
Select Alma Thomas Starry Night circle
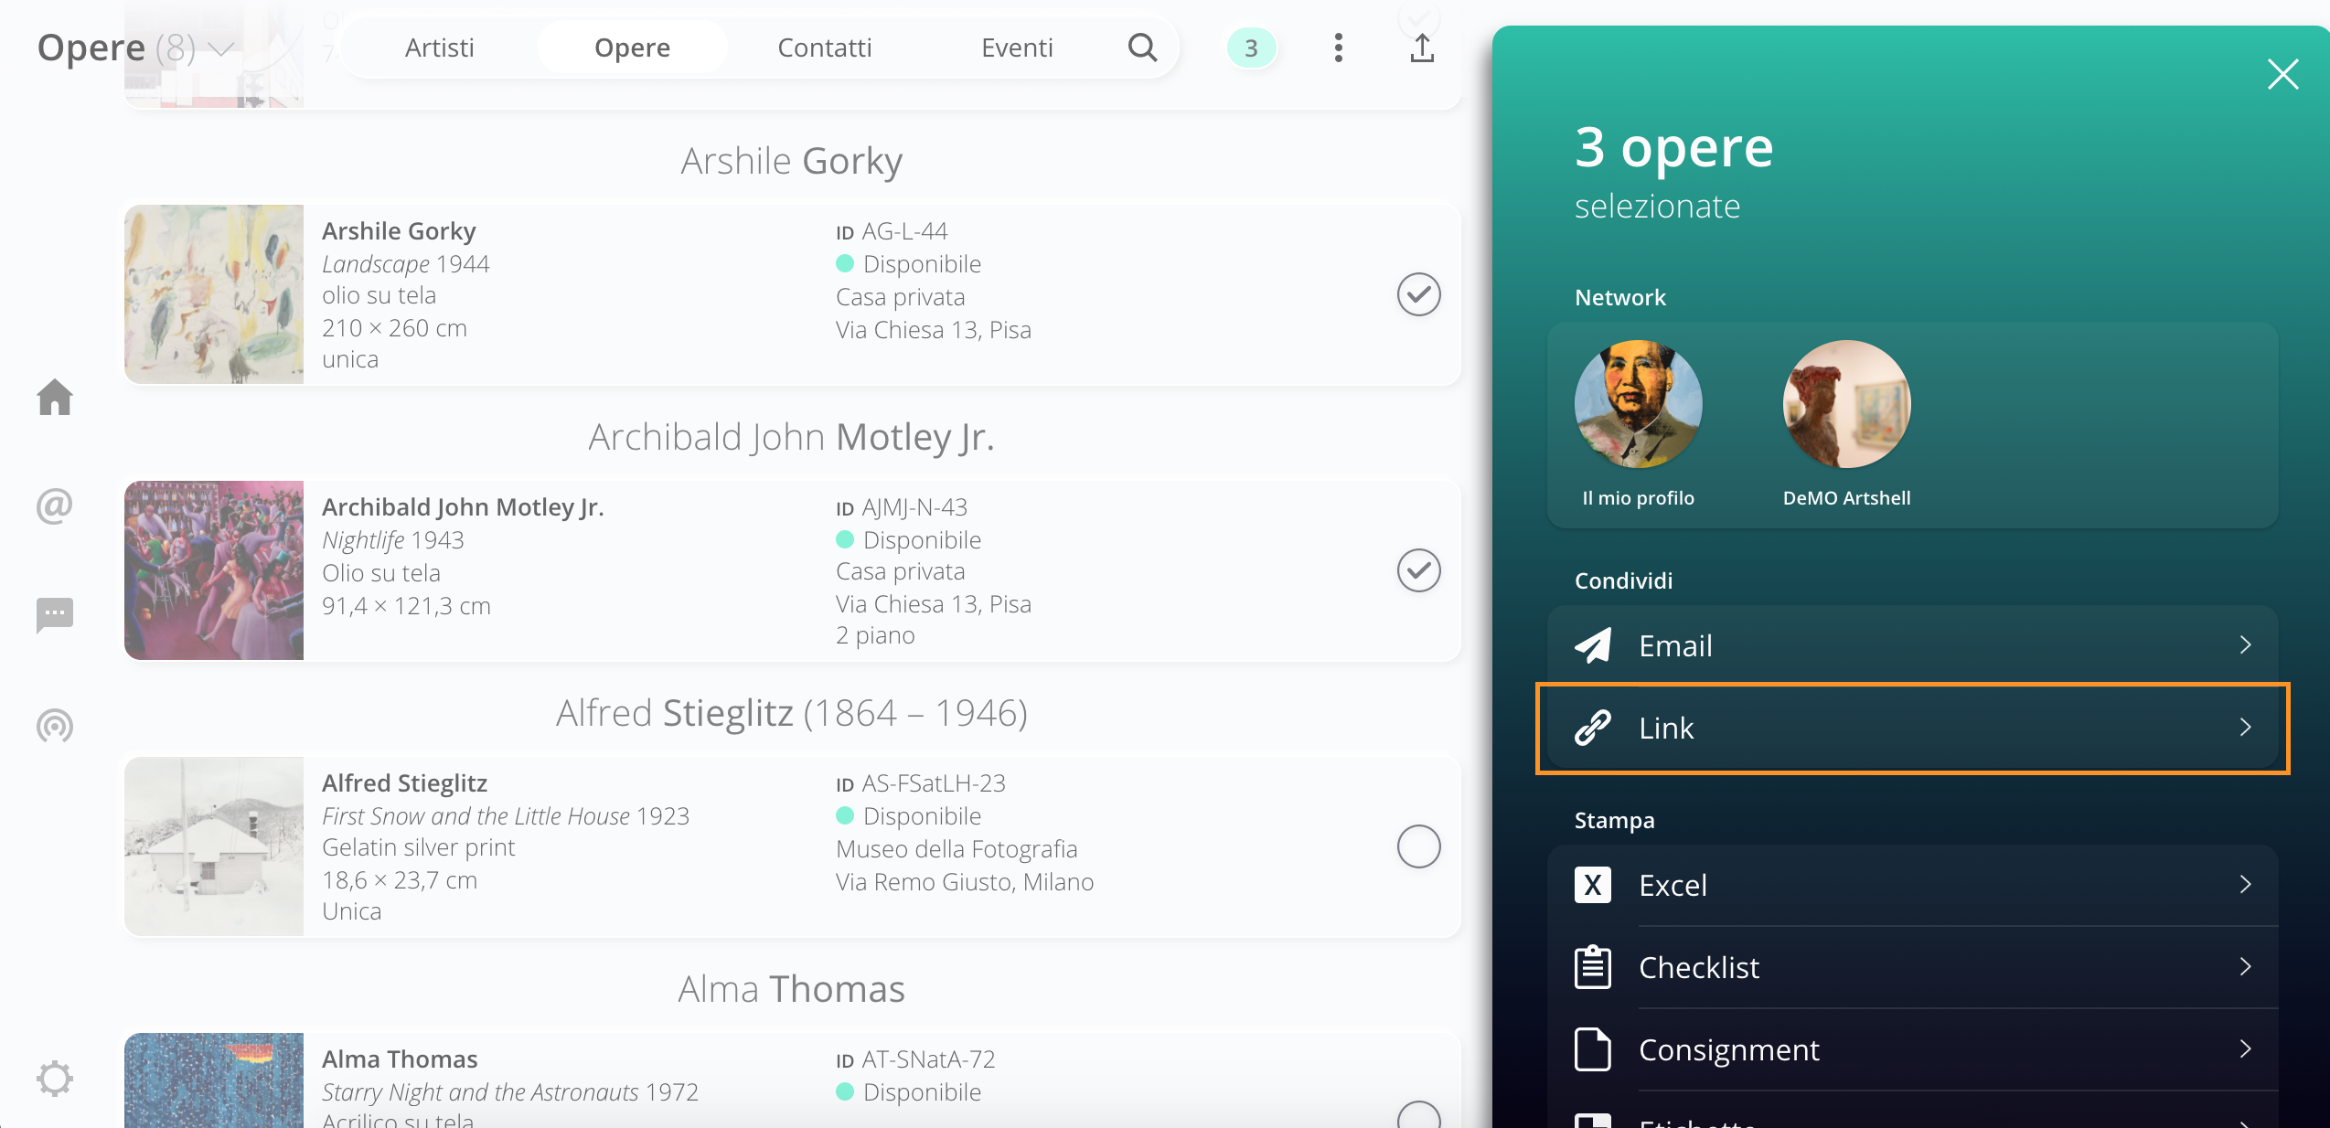(1419, 1115)
